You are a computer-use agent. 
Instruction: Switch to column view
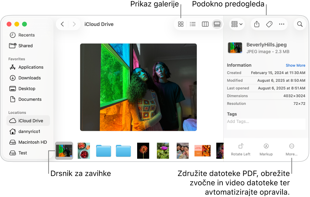point(205,24)
